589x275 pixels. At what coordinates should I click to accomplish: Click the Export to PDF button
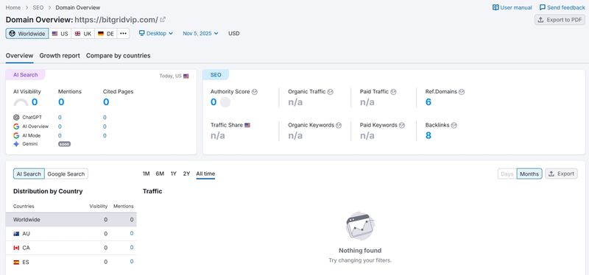point(560,20)
